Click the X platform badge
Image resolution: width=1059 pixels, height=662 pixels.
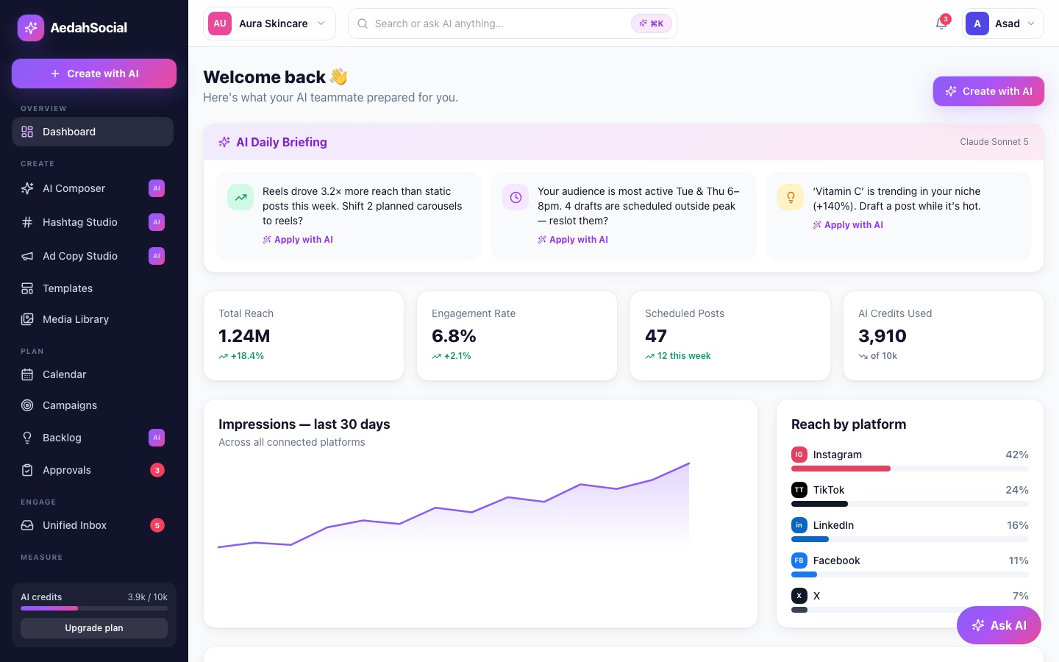click(799, 596)
